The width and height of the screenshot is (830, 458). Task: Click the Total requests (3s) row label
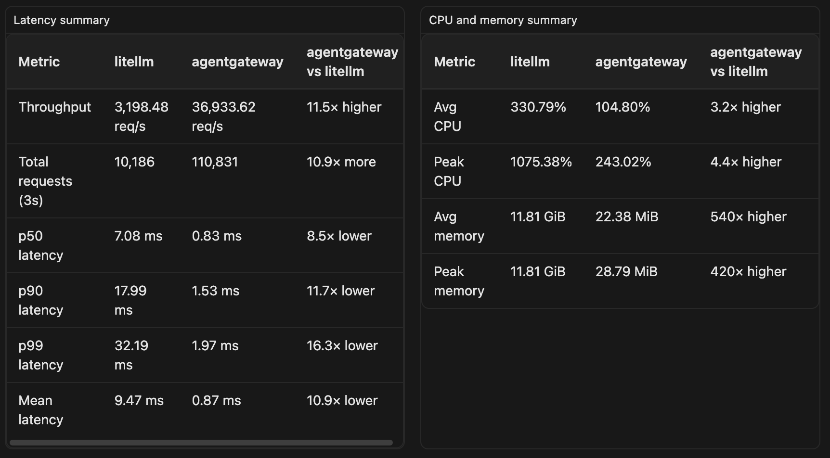pyautogui.click(x=45, y=181)
